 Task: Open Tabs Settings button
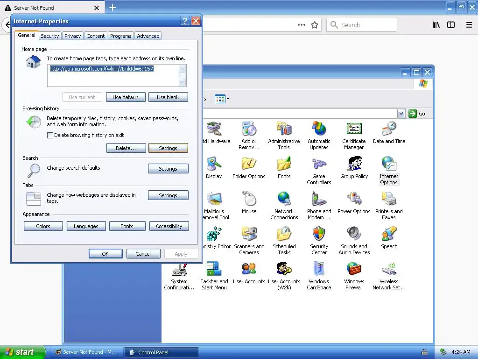pos(168,195)
